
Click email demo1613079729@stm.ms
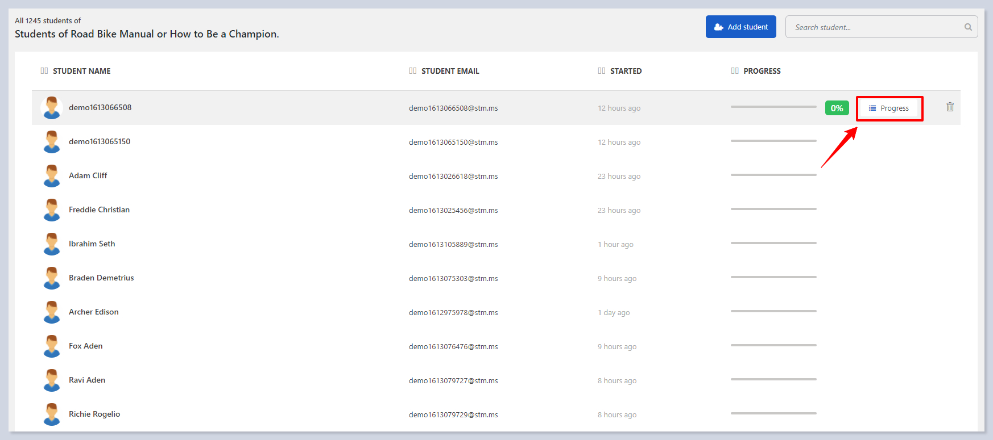point(453,415)
